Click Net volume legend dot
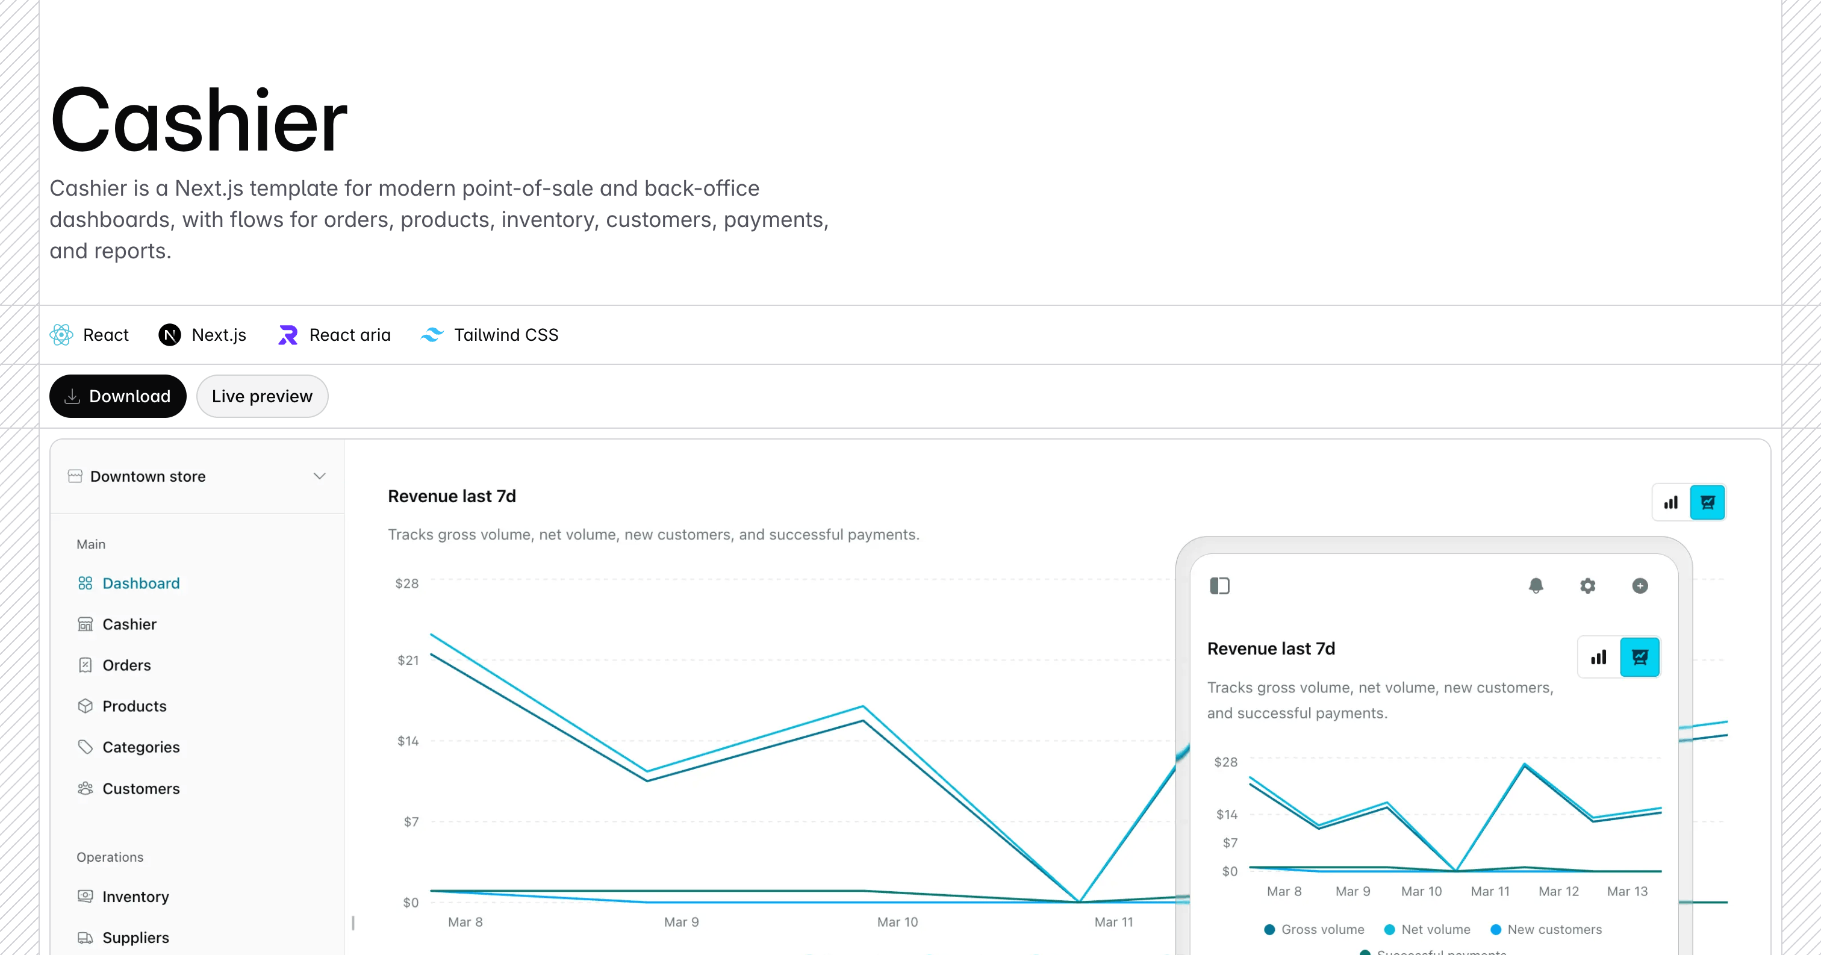Viewport: 1821px width, 955px height. 1390,930
